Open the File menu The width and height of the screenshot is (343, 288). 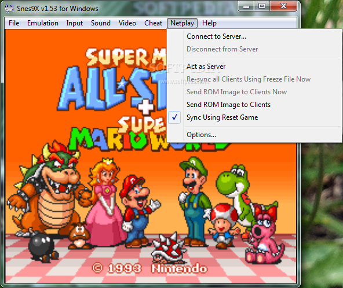(x=14, y=23)
